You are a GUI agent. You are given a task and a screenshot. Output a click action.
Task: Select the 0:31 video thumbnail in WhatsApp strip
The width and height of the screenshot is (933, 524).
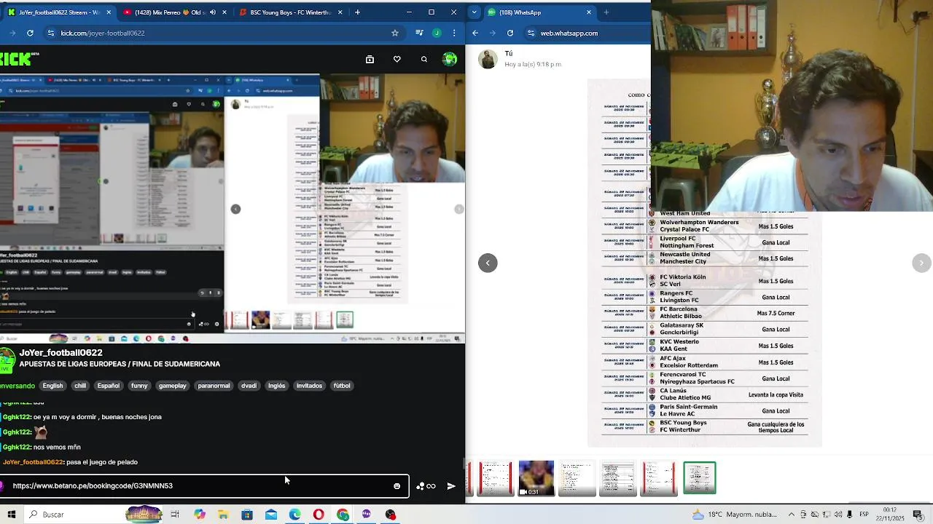(x=536, y=478)
